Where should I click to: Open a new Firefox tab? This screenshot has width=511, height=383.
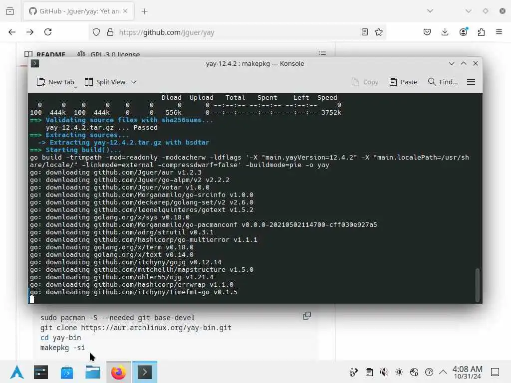click(x=144, y=11)
